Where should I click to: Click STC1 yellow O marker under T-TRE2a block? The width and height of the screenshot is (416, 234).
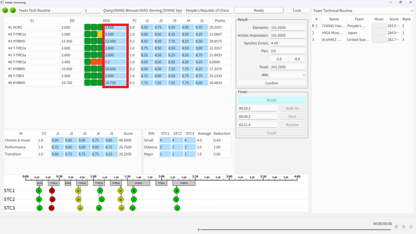[78, 191]
